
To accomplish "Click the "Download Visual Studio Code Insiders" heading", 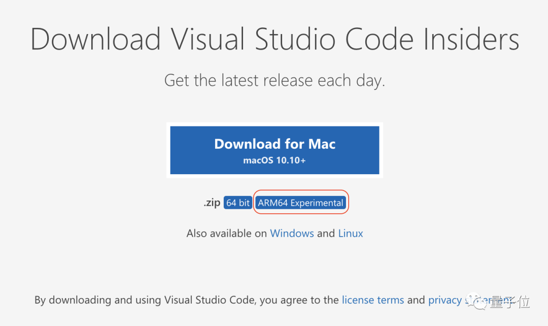I will 275,39.
